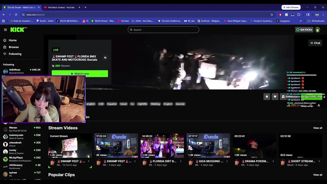The height and width of the screenshot is (184, 327).
Task: Select the Español tag
Action: tap(112, 104)
